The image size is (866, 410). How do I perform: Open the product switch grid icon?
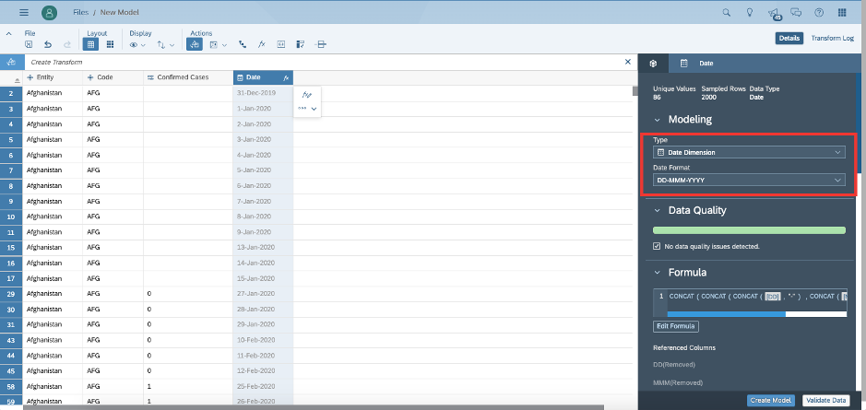tap(842, 12)
